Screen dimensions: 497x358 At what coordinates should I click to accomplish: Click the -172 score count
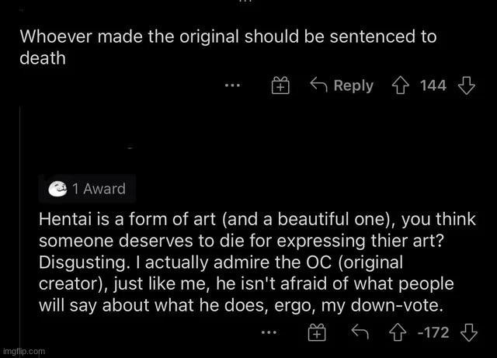[x=433, y=333]
